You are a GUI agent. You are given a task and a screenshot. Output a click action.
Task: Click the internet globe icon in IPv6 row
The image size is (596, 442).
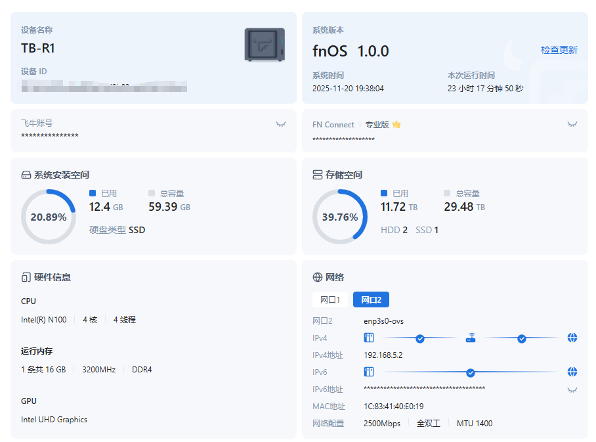point(572,372)
